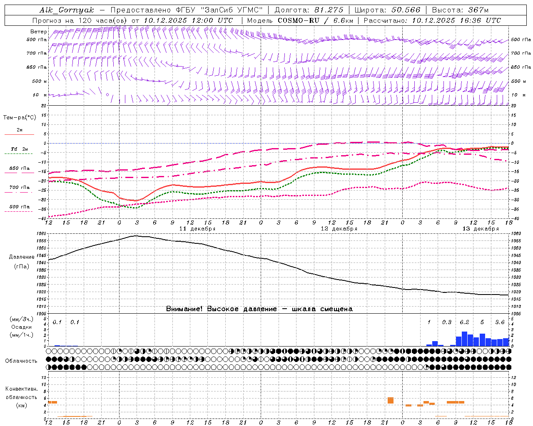Click the 700 гПа temperature legend entry
Image resolution: width=533 pixels, height=426 pixels.
[20, 188]
